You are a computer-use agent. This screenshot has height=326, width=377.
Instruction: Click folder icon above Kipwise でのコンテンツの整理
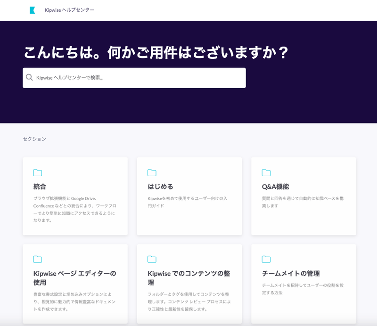coord(152,259)
